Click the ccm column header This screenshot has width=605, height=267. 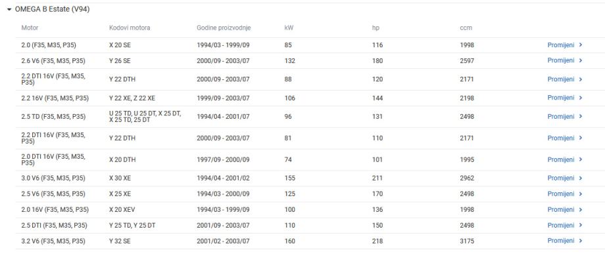click(x=466, y=28)
